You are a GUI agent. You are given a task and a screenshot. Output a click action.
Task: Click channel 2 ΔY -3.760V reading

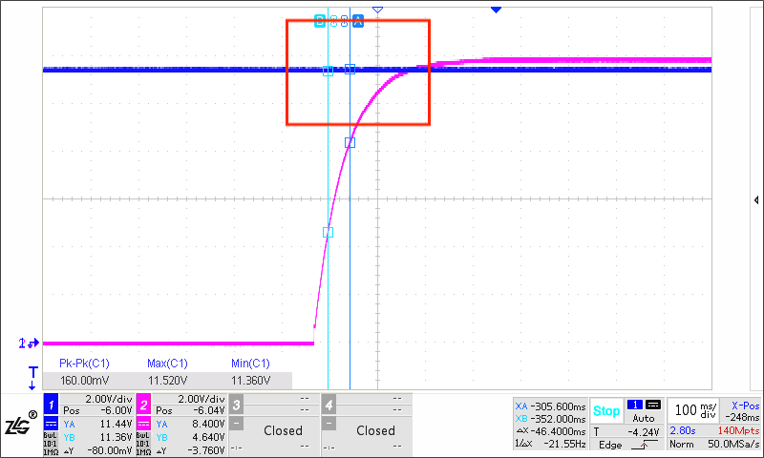[x=190, y=450]
